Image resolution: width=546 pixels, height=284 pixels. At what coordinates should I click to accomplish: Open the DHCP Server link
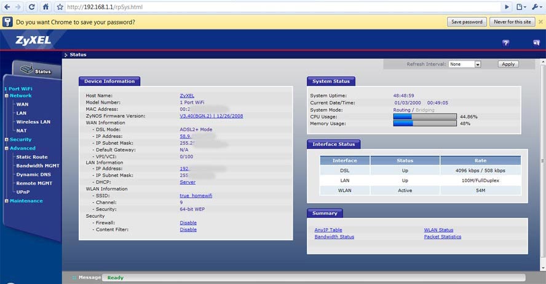click(188, 182)
